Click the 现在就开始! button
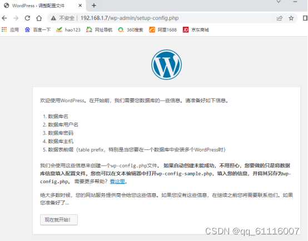This screenshot has width=308, height=241. [59, 220]
